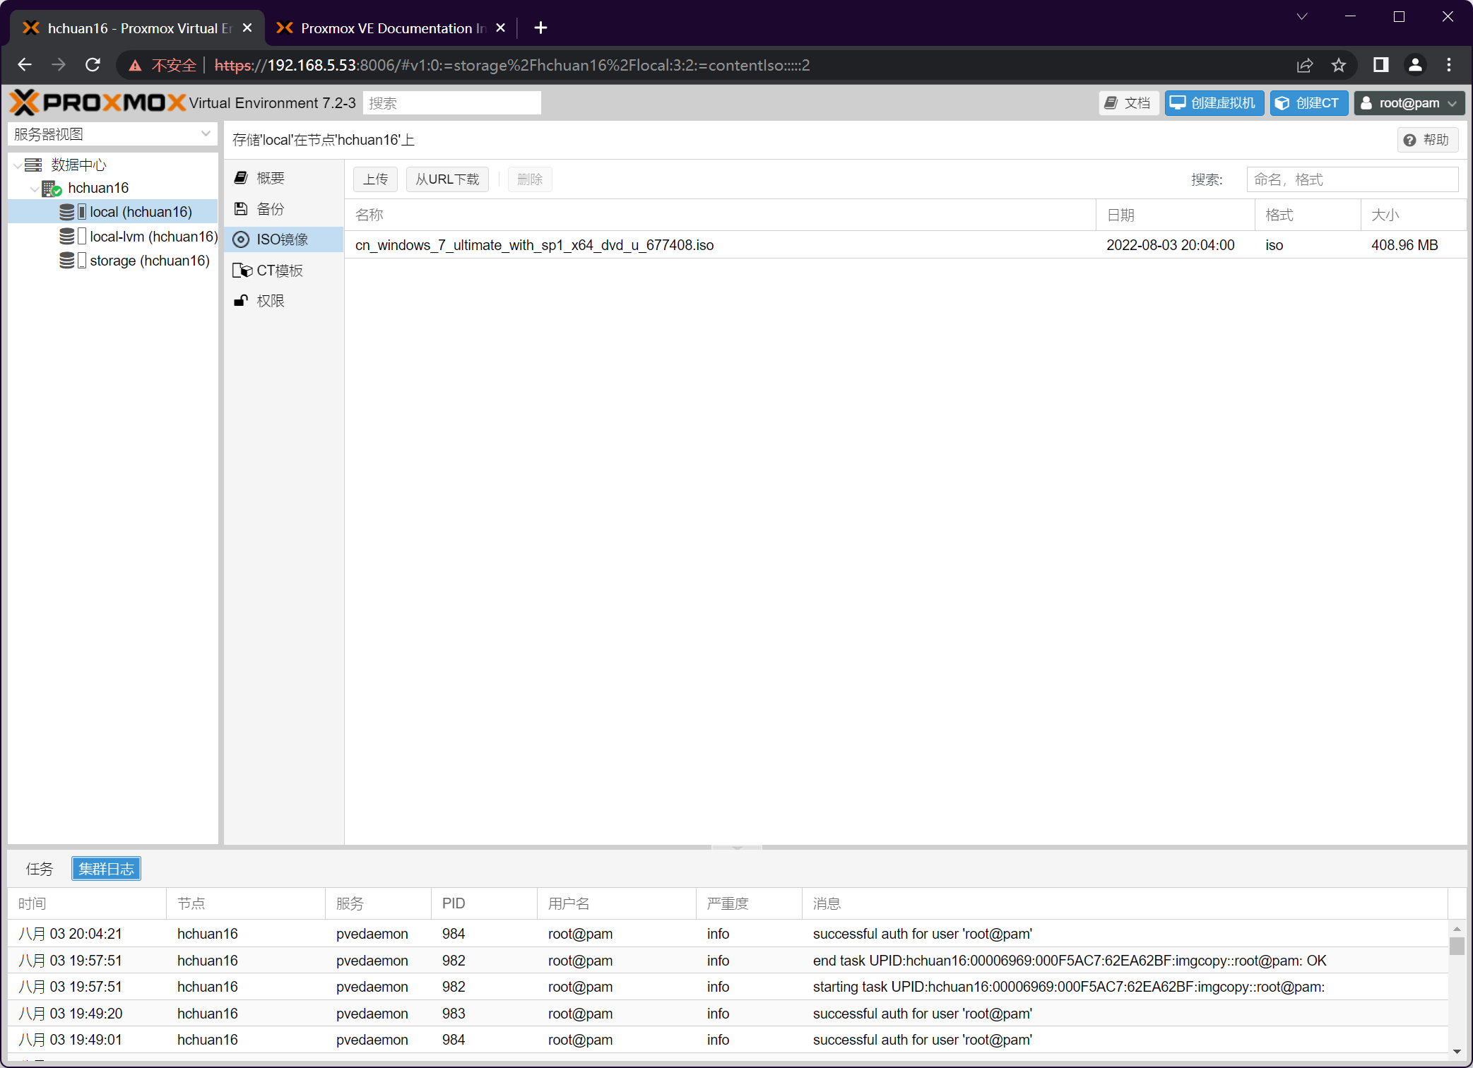The width and height of the screenshot is (1473, 1068).
Task: Collapse the 数据中心 tree node
Action: 18,165
